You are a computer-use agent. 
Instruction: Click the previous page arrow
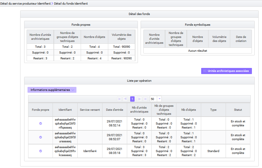click(x=125, y=99)
